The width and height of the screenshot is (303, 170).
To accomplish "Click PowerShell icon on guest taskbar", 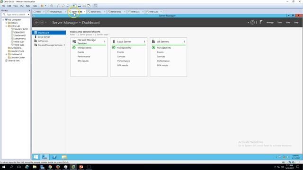I will tap(54, 157).
